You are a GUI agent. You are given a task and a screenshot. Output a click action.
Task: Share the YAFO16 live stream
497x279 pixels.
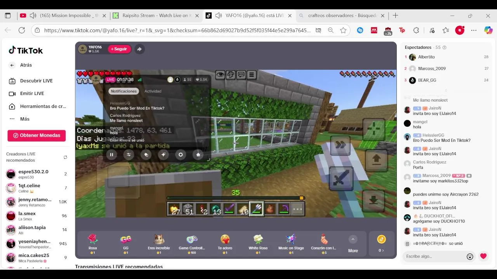click(139, 49)
